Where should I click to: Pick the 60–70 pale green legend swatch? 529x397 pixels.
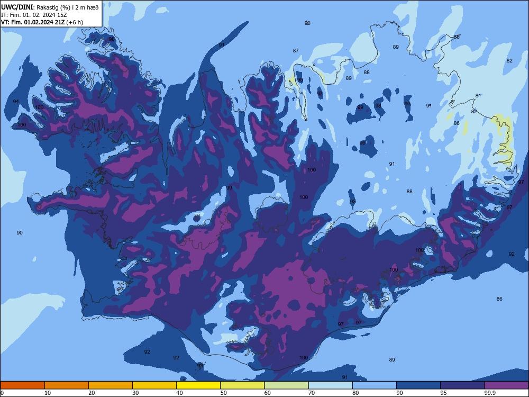pyautogui.click(x=286, y=385)
